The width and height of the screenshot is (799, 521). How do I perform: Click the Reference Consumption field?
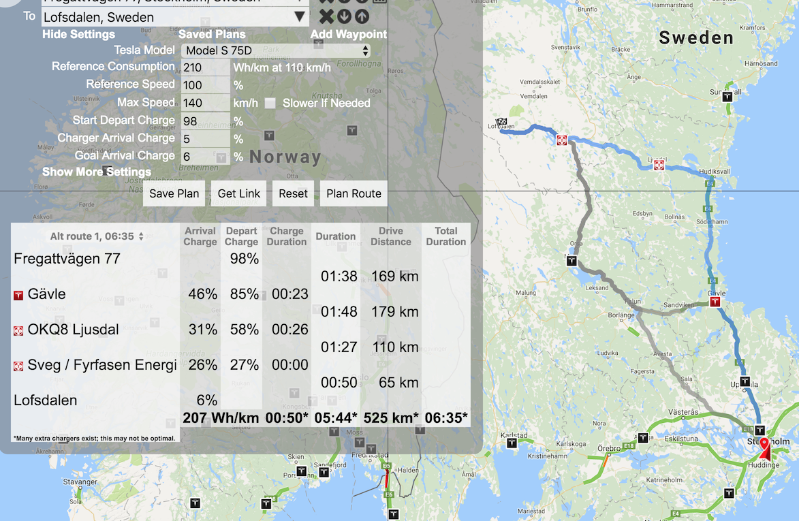click(205, 67)
